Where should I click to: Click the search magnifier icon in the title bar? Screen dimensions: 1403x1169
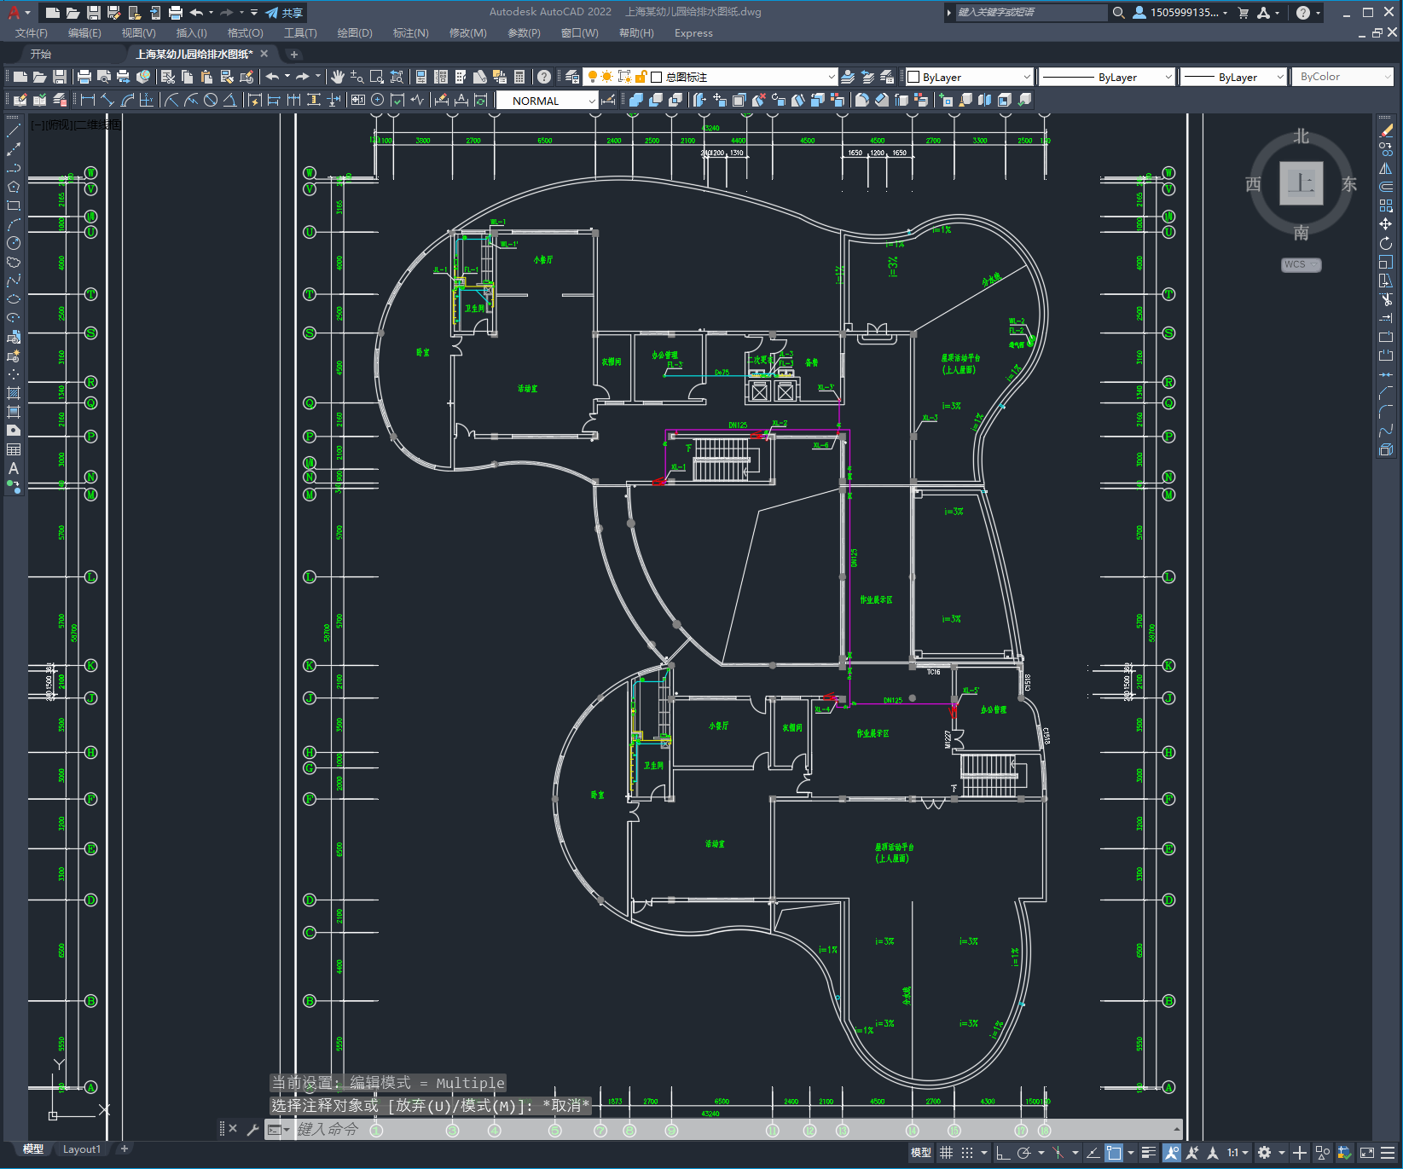tap(1119, 13)
